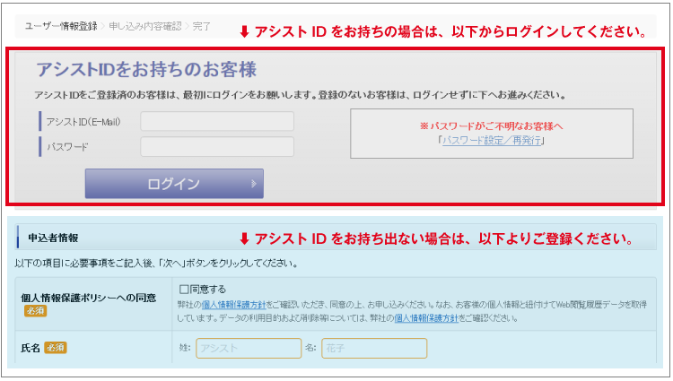Click the arrow icon on ログイン button
The image size is (673, 381).
pos(254,184)
